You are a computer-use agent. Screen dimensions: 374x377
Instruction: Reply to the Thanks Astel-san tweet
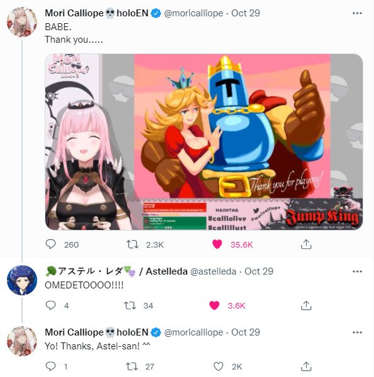(x=50, y=366)
